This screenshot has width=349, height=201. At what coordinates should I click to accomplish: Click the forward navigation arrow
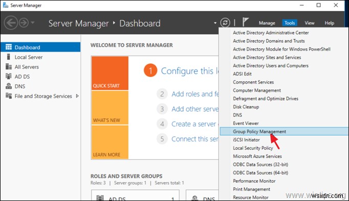click(x=24, y=22)
